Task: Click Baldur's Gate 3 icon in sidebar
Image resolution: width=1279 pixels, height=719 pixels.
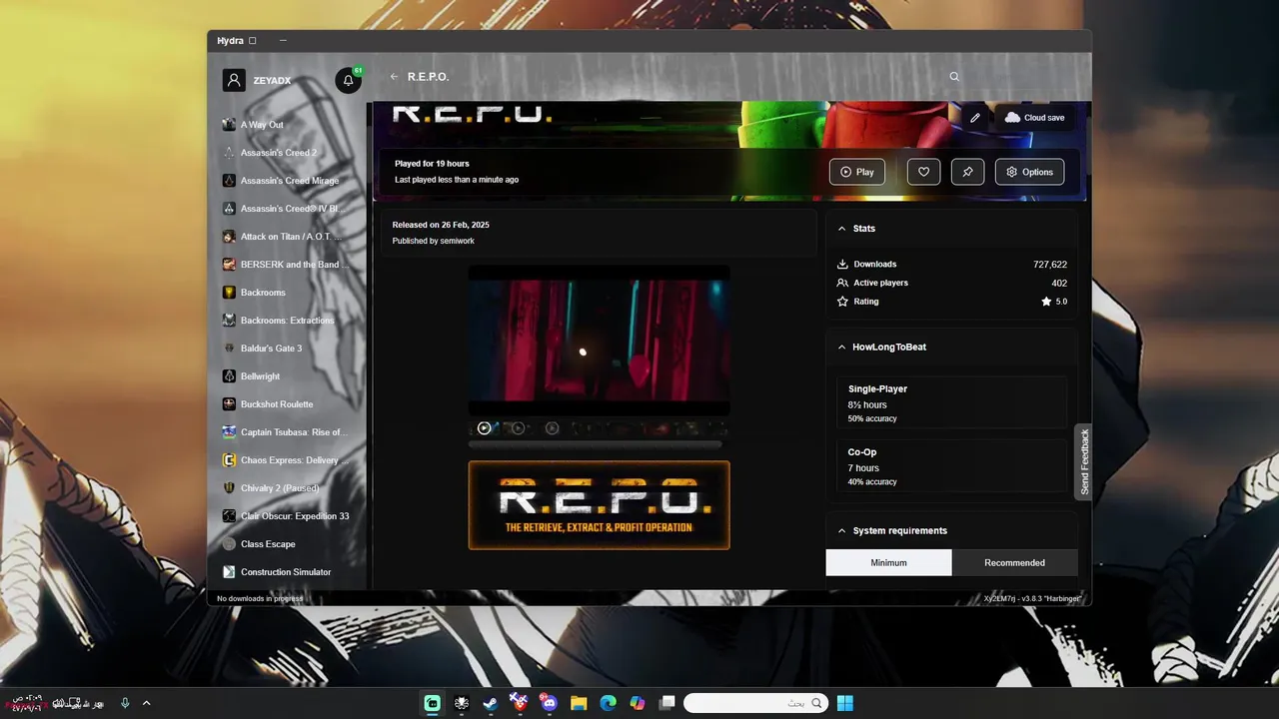Action: pyautogui.click(x=229, y=349)
